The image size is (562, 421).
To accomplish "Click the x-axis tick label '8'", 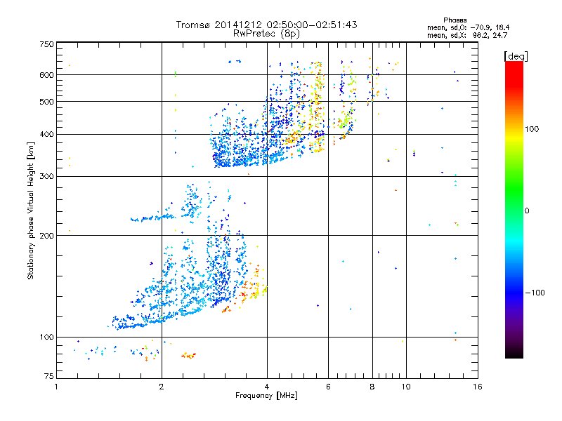I will (x=372, y=387).
